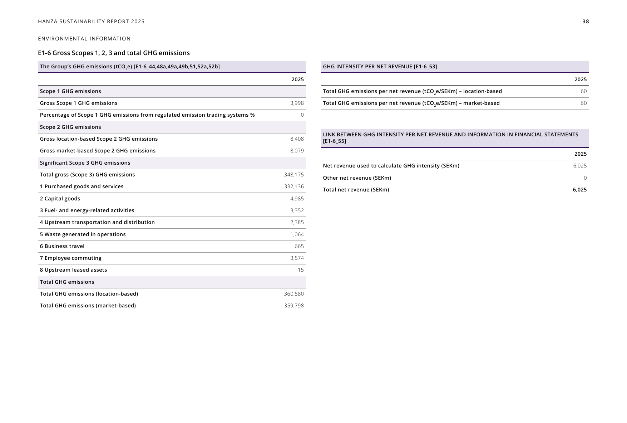Click 8 Upstream leased assets label

point(73,270)
